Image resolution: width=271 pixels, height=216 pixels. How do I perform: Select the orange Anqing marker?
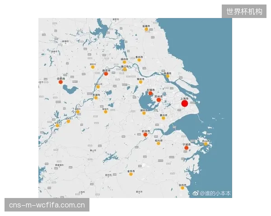[57, 126]
